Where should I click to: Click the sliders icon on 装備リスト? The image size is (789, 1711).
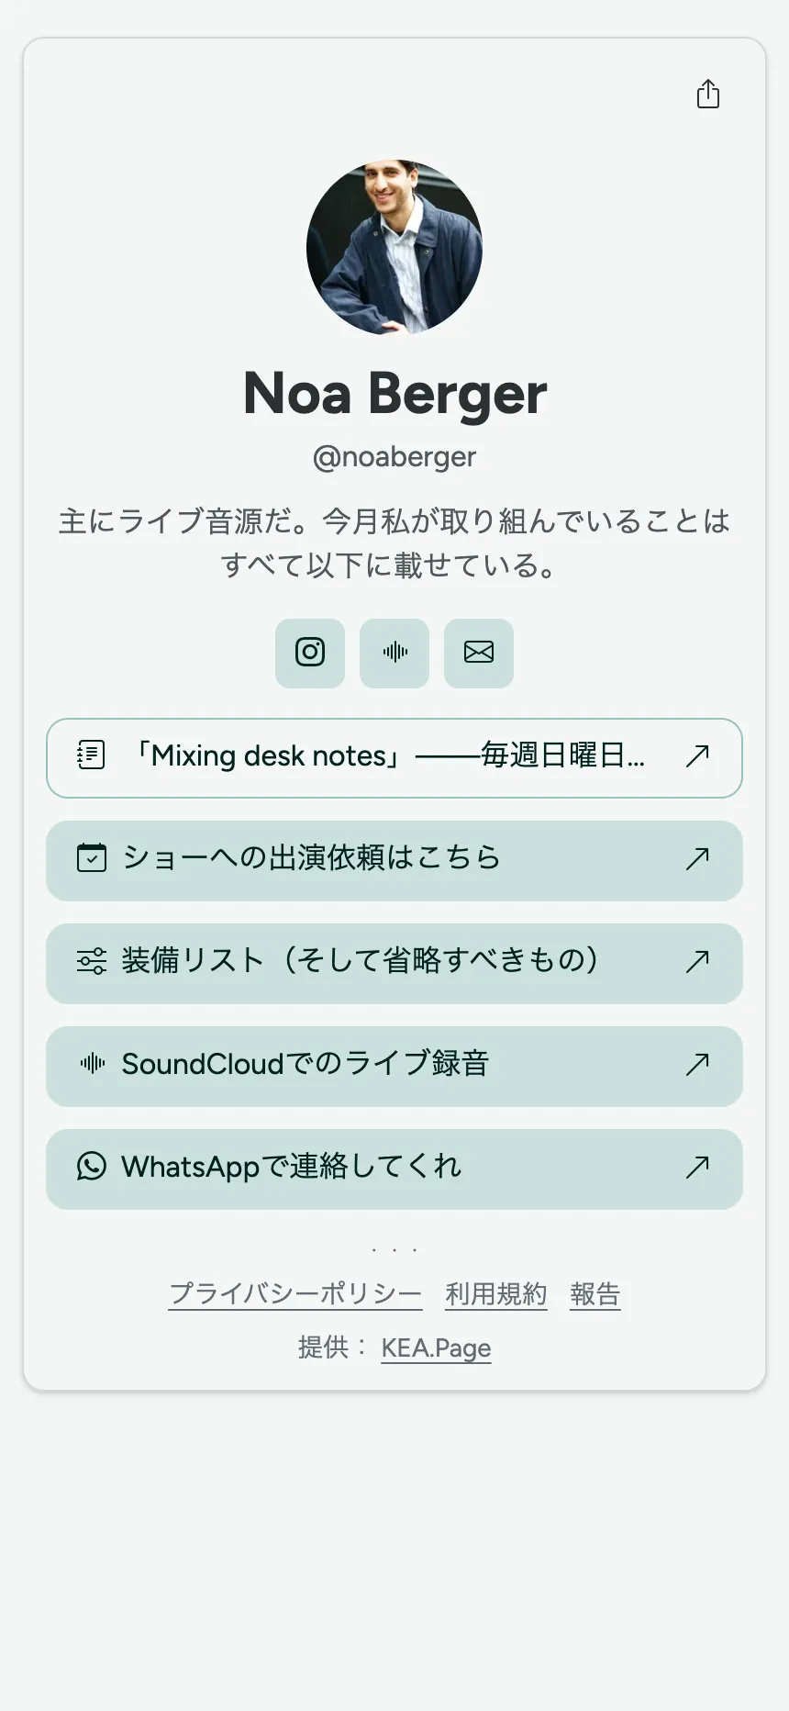[x=91, y=961]
